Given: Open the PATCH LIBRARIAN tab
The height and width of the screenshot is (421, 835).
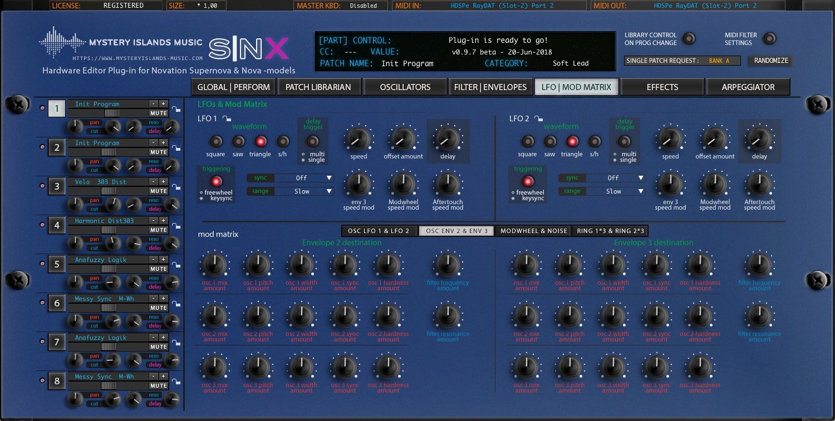Looking at the screenshot, I should [x=319, y=87].
